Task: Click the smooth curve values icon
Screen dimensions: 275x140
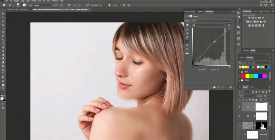Action: tap(187, 49)
